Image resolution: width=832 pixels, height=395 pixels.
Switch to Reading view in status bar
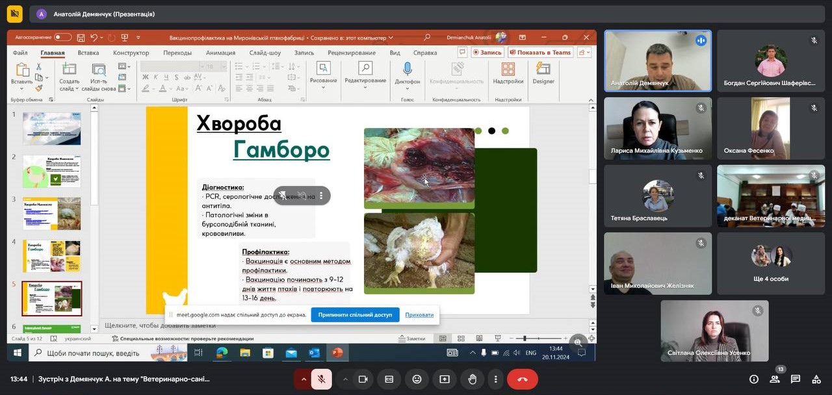479,338
